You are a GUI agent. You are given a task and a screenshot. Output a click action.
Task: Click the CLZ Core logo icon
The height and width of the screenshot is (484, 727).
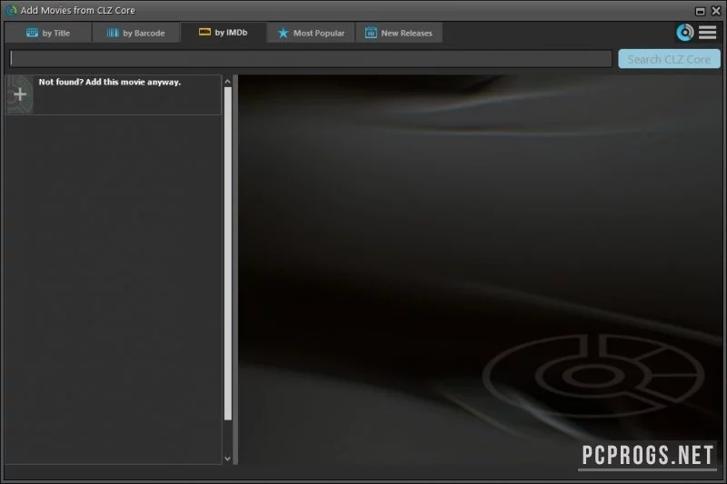(684, 33)
